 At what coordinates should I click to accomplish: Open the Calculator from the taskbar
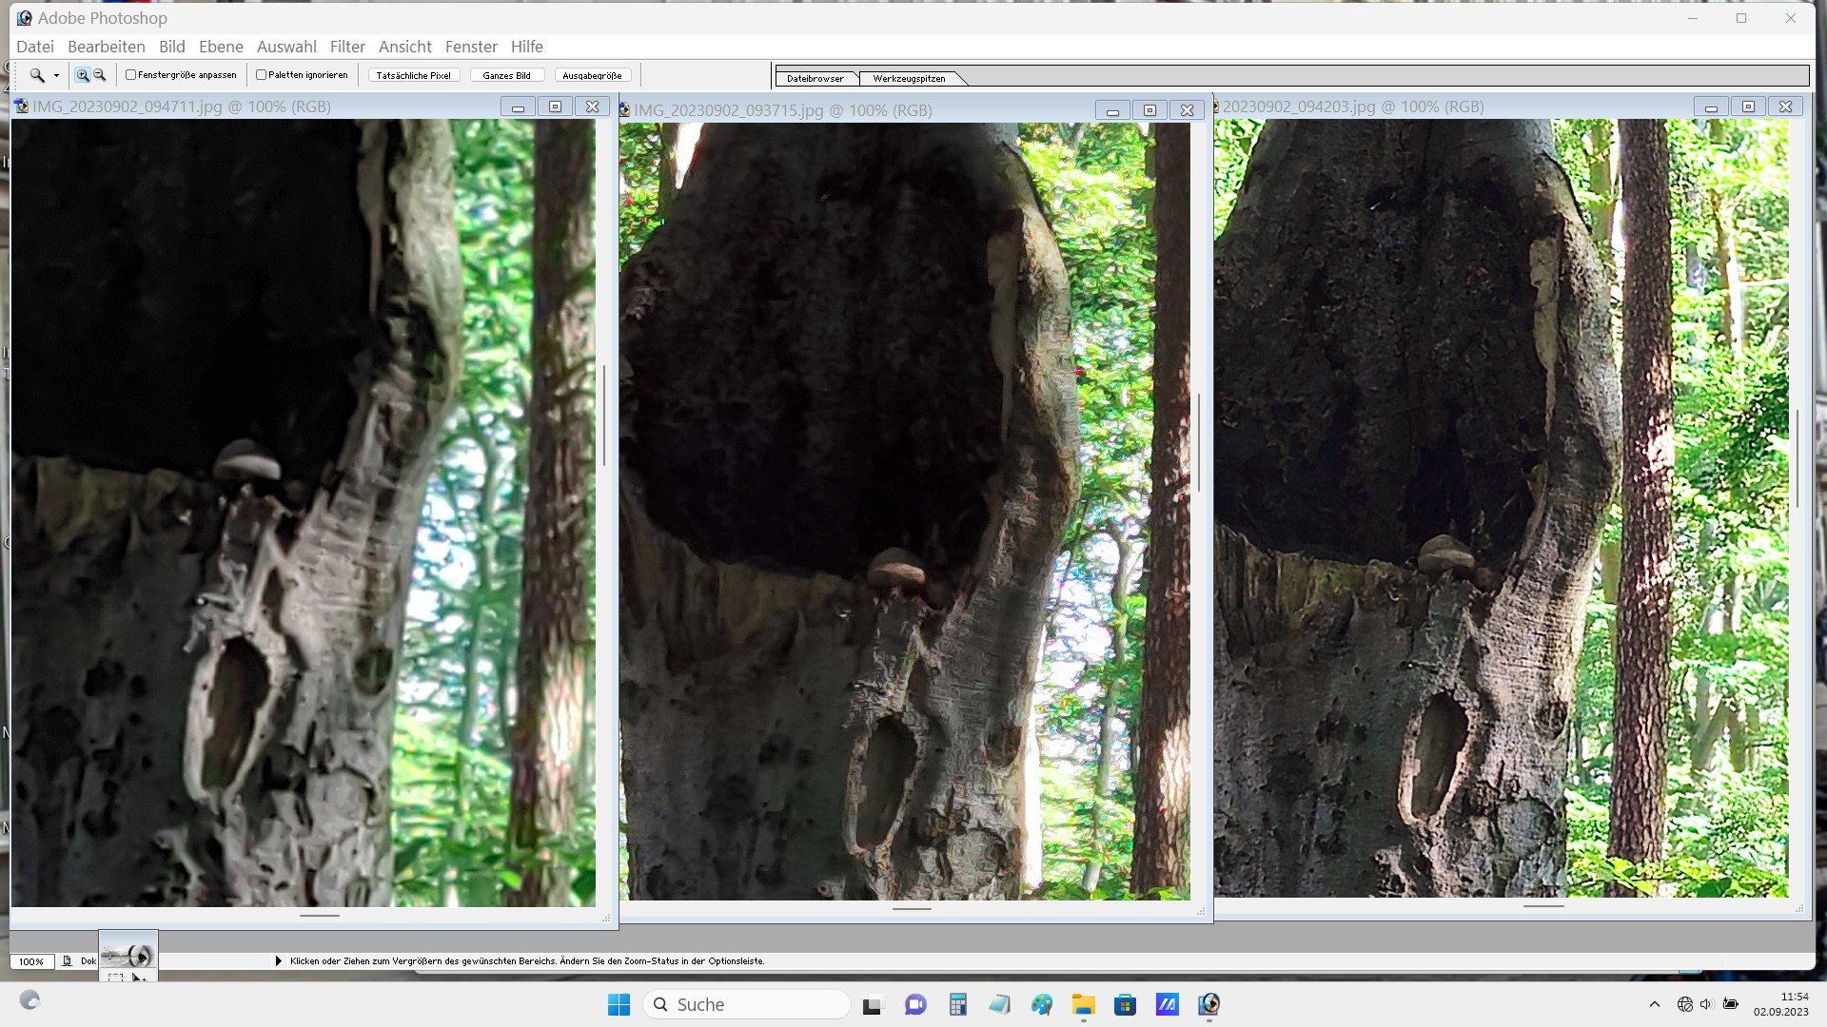pos(957,1004)
